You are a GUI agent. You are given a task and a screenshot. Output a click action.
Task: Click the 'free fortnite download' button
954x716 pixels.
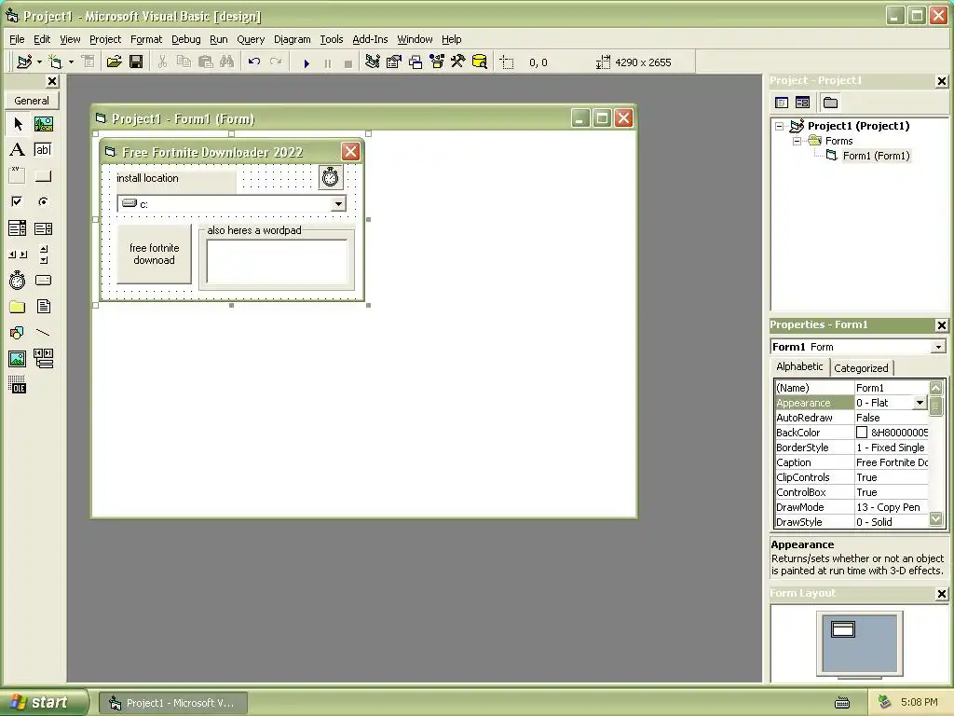154,255
